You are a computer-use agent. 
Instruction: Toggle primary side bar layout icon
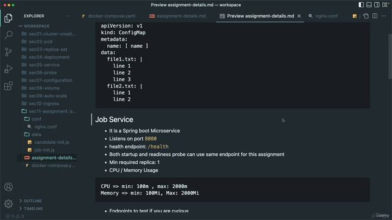tap(361, 5)
